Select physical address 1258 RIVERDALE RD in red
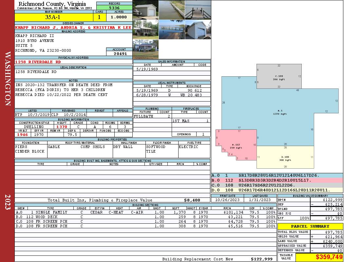 click(x=38, y=62)
